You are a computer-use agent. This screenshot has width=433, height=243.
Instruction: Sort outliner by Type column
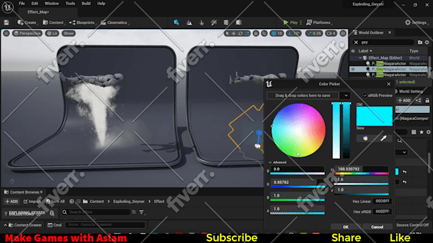point(414,51)
